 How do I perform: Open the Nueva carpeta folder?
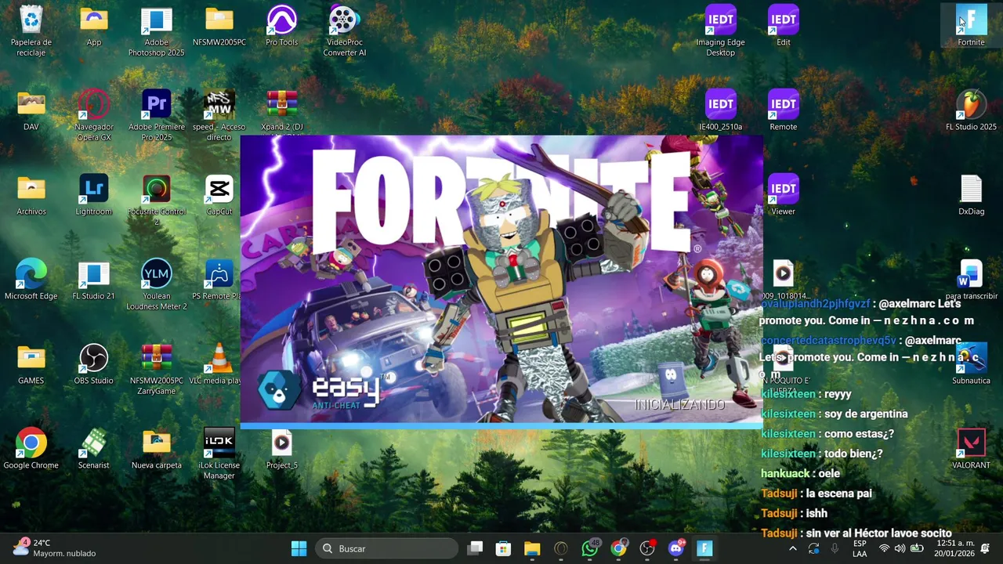pos(157,449)
